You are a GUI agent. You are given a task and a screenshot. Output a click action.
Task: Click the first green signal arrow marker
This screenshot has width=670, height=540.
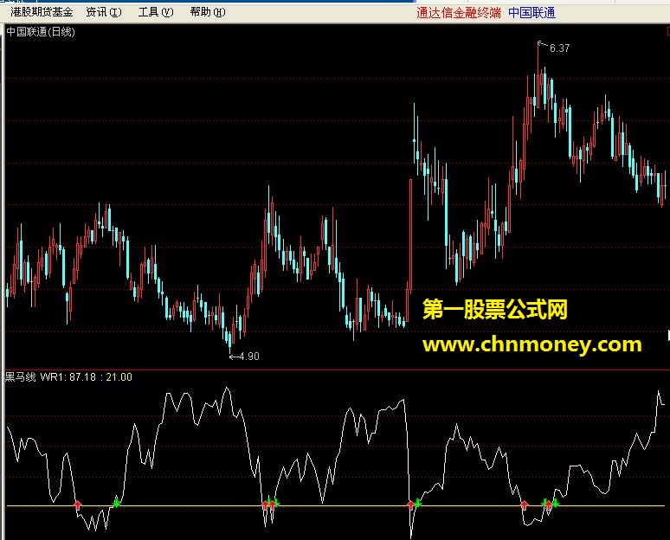[x=116, y=503]
